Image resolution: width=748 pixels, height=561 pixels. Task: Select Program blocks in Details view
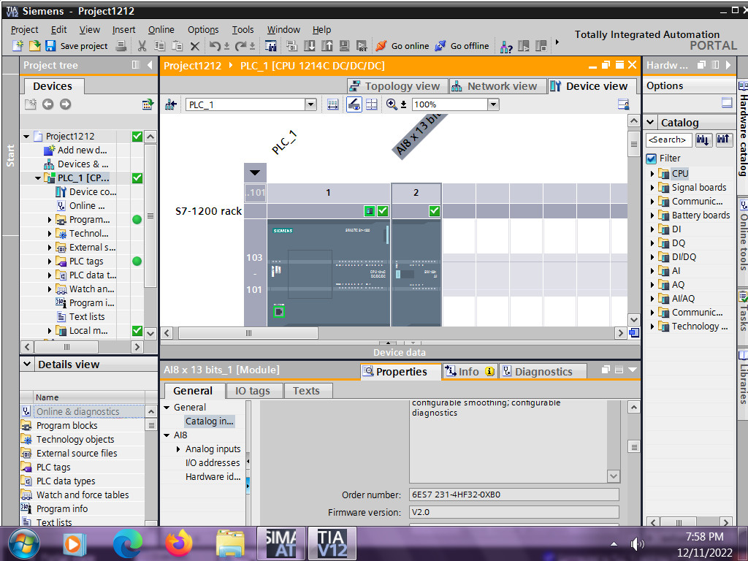pos(82,426)
